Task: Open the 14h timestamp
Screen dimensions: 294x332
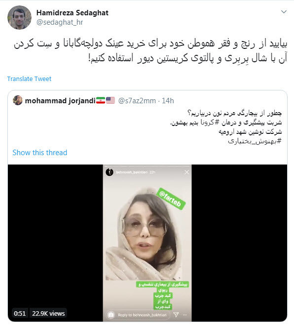Action: coord(168,101)
